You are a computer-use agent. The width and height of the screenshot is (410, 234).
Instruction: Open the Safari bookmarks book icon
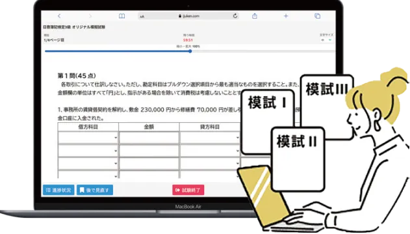tap(122, 16)
